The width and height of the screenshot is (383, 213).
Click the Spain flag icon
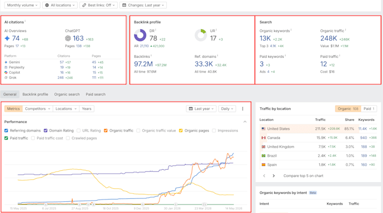[264, 165]
